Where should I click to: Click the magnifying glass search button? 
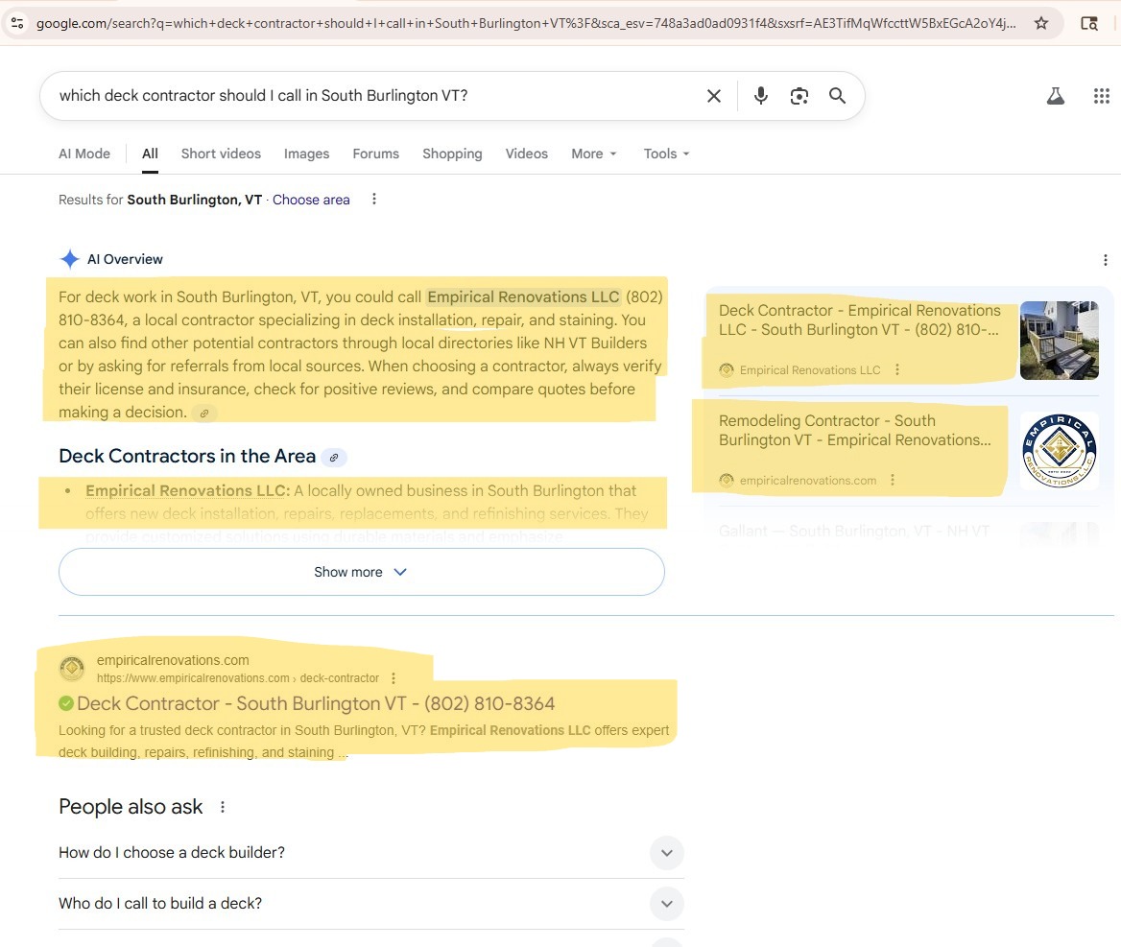click(x=837, y=96)
